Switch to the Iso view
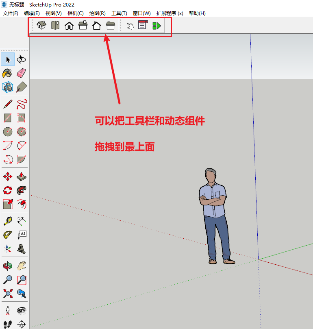Image resolution: width=313 pixels, height=329 pixels. tap(41, 26)
